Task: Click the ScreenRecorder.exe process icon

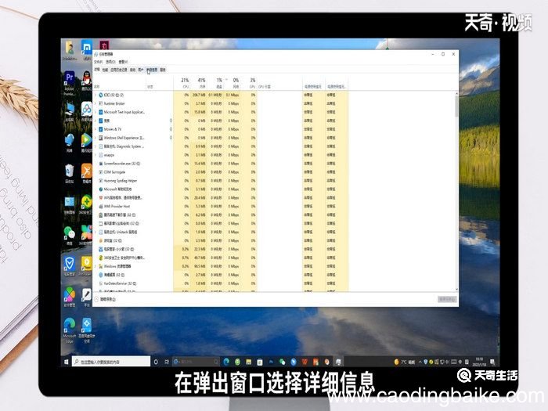Action: click(x=101, y=164)
